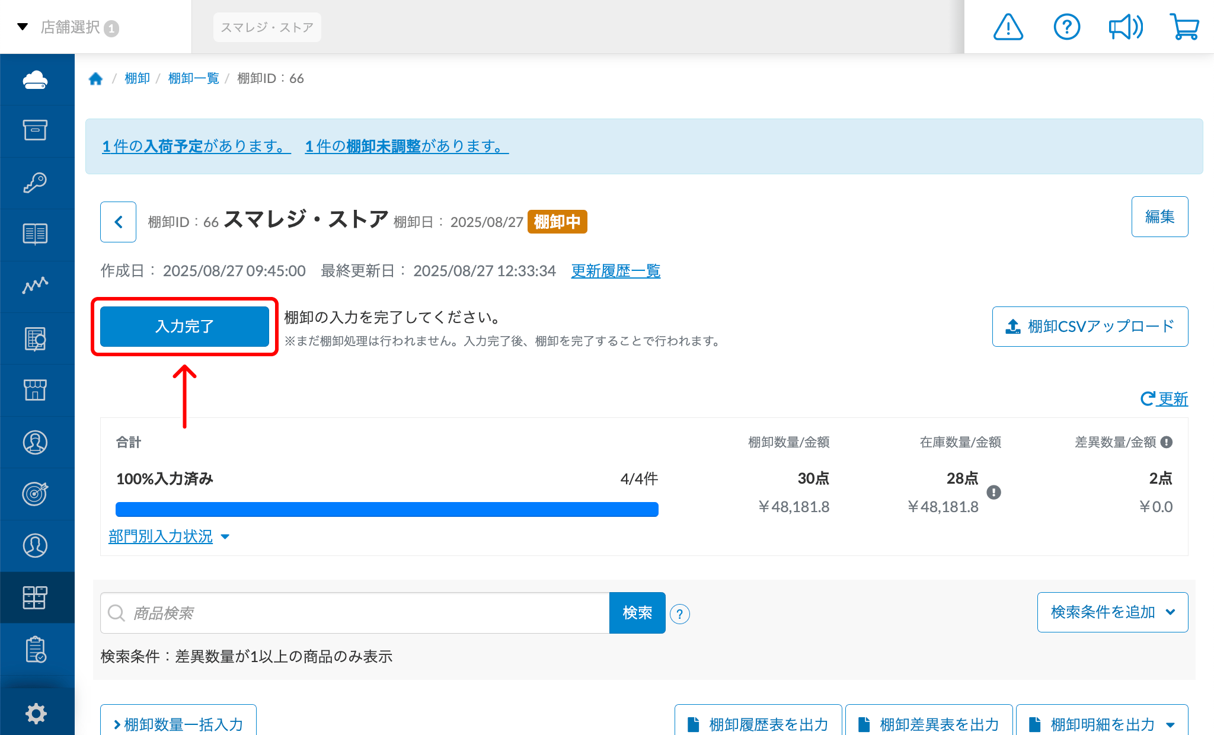Click the 入力完了 button
The width and height of the screenshot is (1214, 735).
185,327
